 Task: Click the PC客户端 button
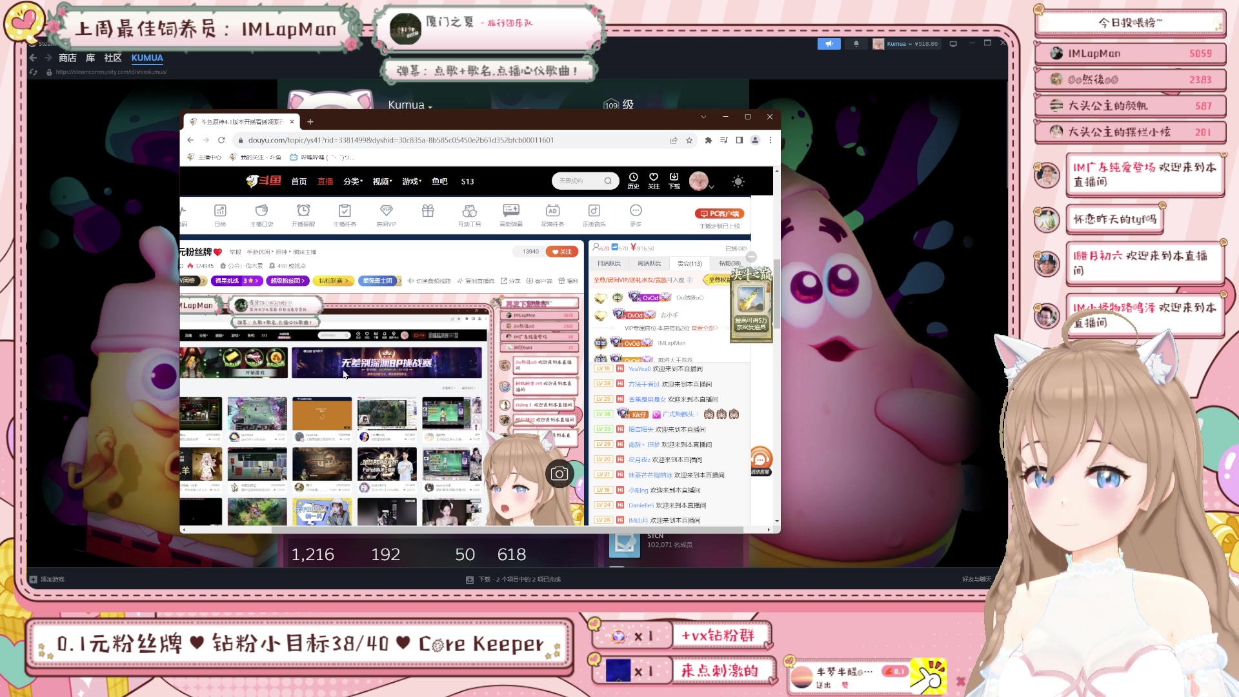(x=720, y=214)
